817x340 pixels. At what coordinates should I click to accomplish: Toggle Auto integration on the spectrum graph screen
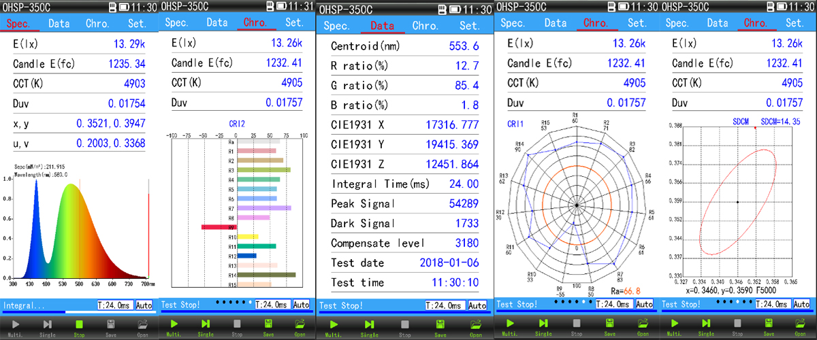click(x=145, y=306)
